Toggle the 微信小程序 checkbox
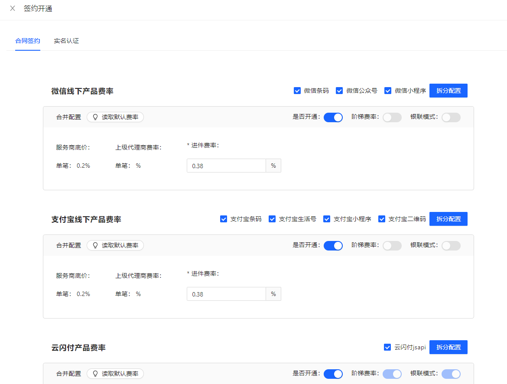507x384 pixels. tap(388, 91)
